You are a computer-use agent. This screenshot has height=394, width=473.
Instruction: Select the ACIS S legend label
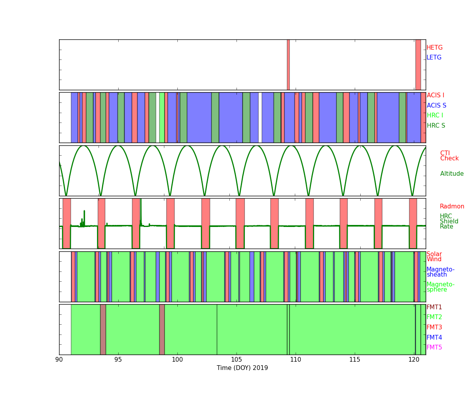pyautogui.click(x=436, y=106)
